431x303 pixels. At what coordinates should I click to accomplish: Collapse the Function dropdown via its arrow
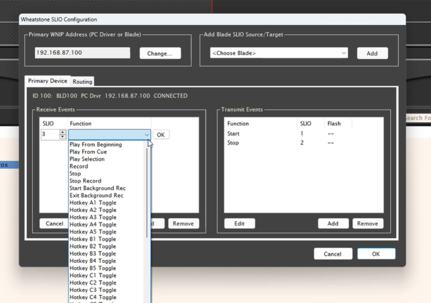[x=147, y=134]
